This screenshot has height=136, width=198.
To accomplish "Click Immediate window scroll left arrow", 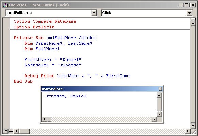I will tap(44, 119).
